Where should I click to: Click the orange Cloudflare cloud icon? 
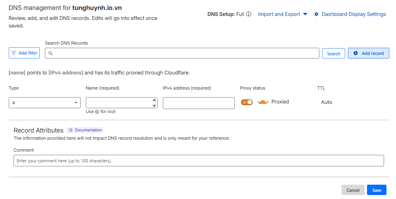(263, 102)
